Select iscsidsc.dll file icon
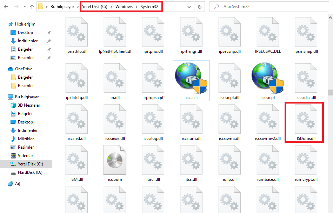This screenshot has width=333, height=213. tap(306, 78)
